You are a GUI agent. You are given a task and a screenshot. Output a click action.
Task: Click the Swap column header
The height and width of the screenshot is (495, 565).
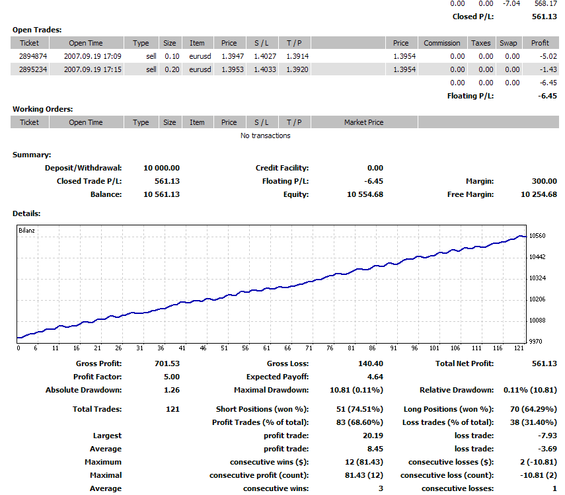tap(508, 43)
